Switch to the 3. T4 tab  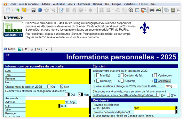(x=36, y=49)
